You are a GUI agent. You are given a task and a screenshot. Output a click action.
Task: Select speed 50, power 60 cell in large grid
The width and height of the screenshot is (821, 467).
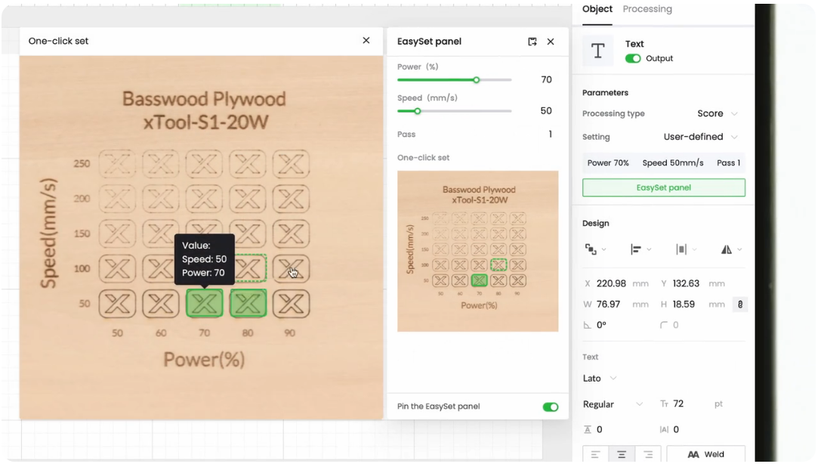[161, 304]
